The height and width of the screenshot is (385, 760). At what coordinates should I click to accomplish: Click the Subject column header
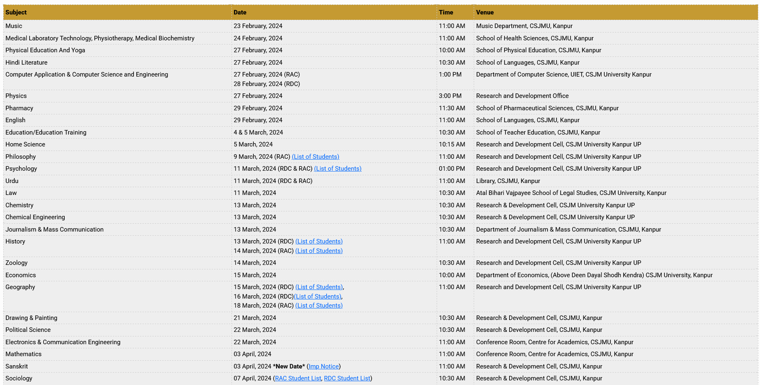click(16, 12)
